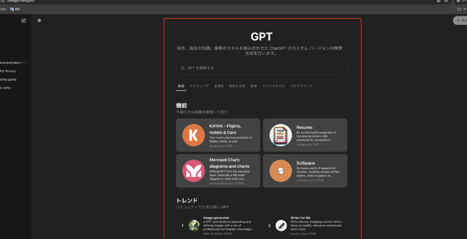
Task: Switch to the ライフスタイル tab
Action: point(273,86)
